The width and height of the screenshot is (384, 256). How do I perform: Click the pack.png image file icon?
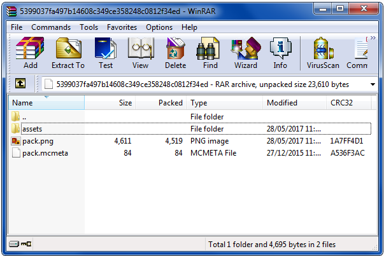[16, 141]
